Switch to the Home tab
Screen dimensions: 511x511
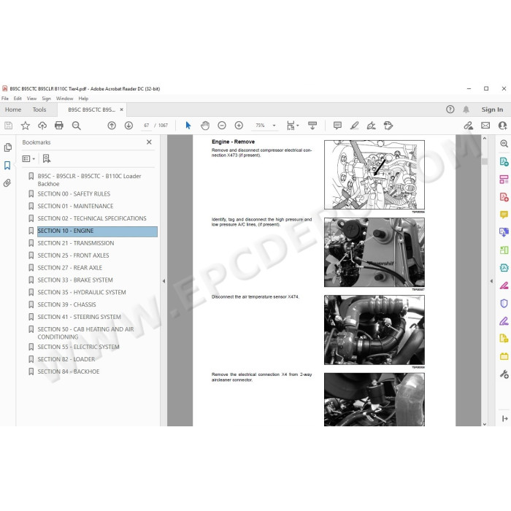pos(13,109)
